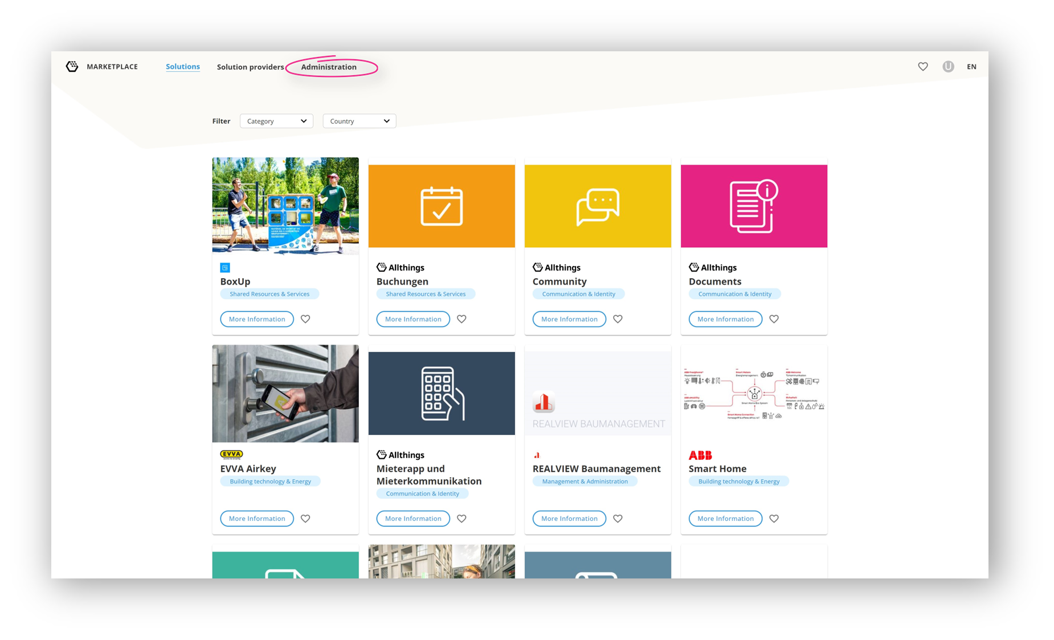
Task: Favorite the Smart Home solution
Action: 774,519
